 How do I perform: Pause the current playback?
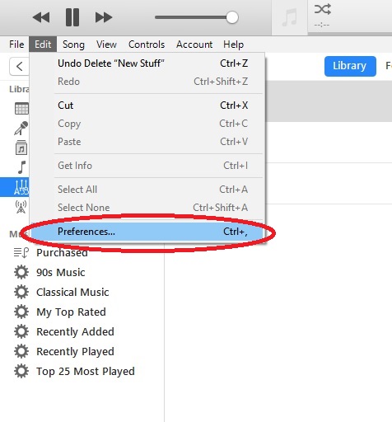[72, 17]
